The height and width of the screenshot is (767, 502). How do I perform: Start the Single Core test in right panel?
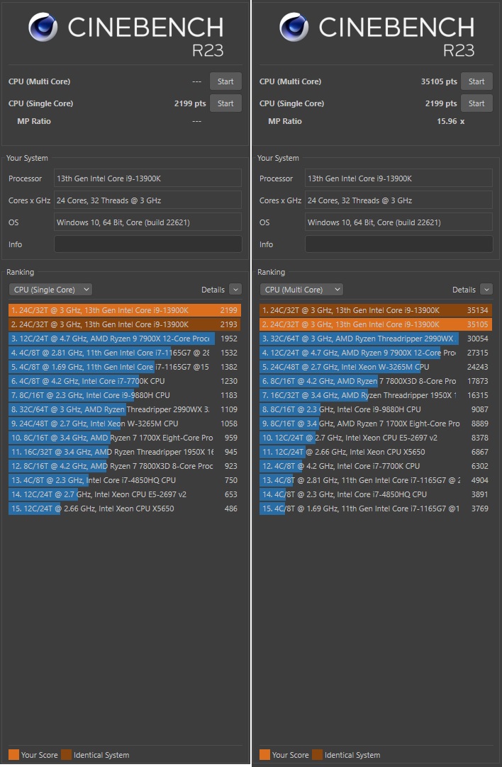[x=476, y=103]
